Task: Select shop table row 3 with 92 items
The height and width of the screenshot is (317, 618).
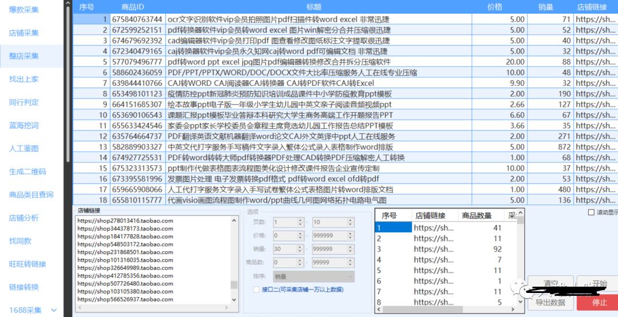Action: pos(446,249)
